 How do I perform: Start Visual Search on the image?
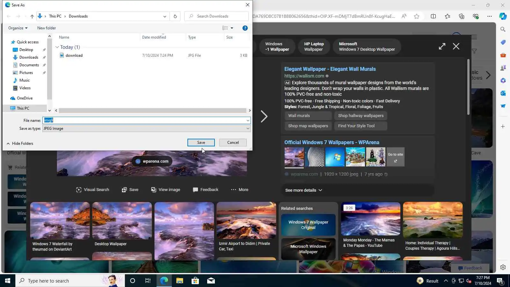click(x=93, y=190)
